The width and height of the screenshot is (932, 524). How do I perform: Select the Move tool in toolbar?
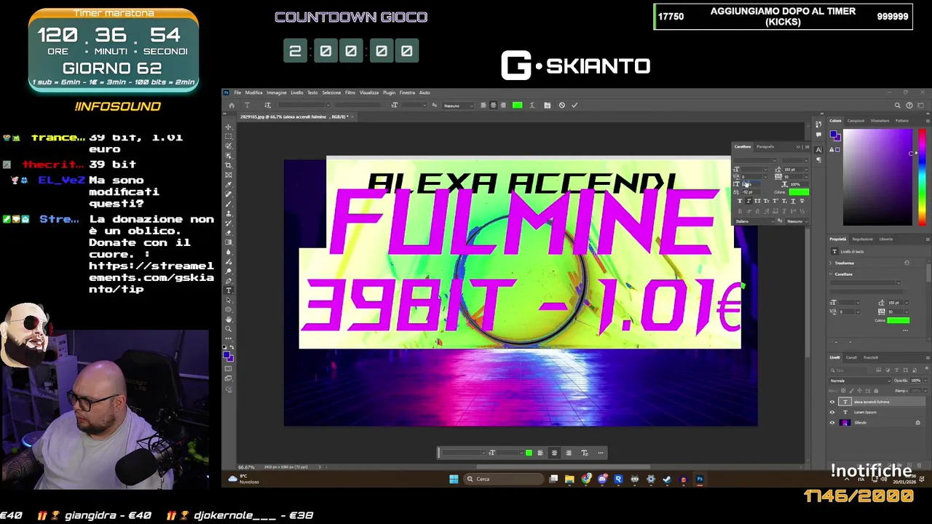tap(228, 127)
